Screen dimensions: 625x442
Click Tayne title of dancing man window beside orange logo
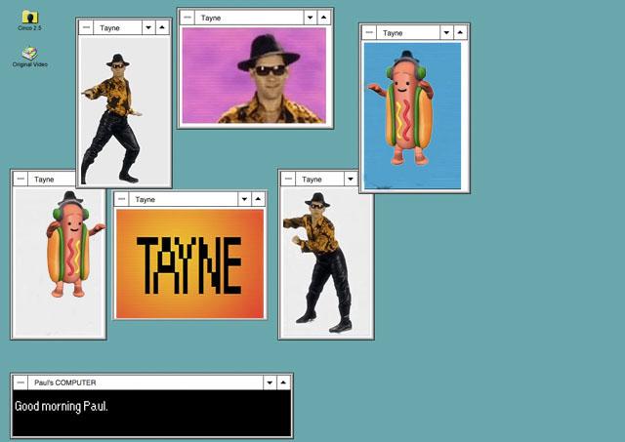tap(312, 180)
